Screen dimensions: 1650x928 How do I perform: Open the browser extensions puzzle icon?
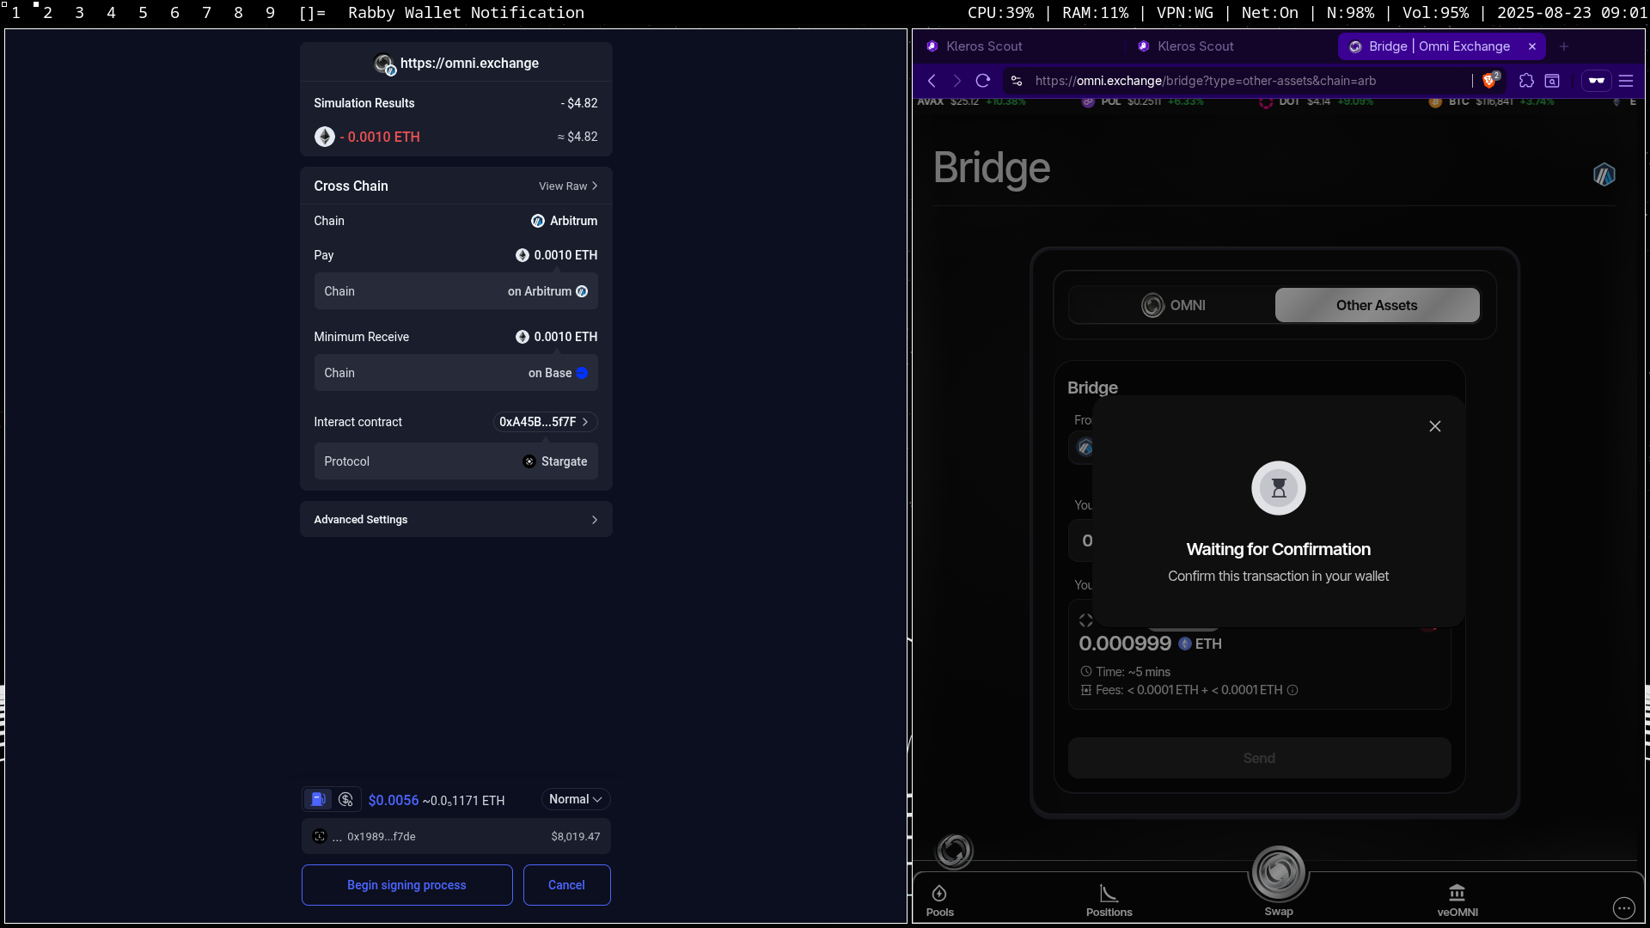1526,81
